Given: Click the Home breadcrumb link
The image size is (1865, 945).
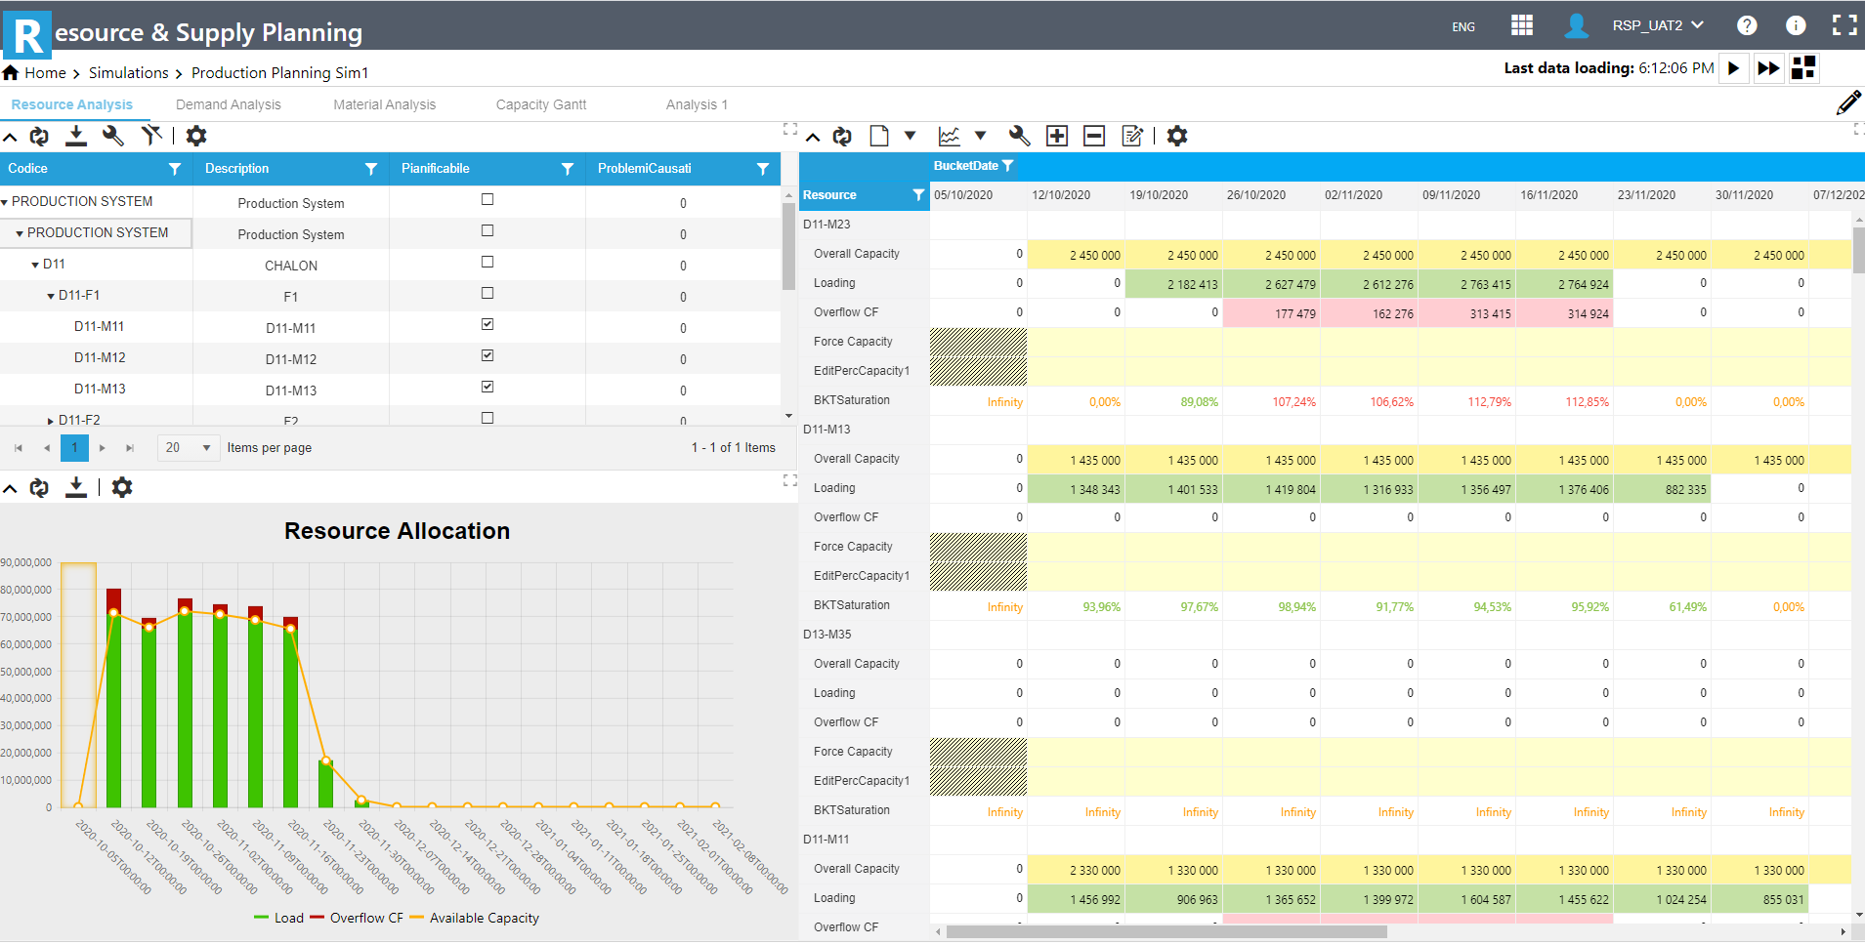Looking at the screenshot, I should [45, 72].
